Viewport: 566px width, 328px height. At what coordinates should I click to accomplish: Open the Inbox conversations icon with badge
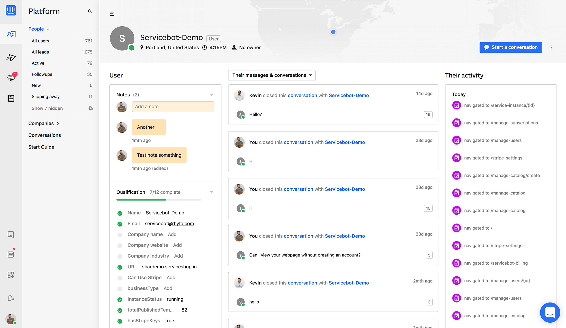pyautogui.click(x=11, y=77)
